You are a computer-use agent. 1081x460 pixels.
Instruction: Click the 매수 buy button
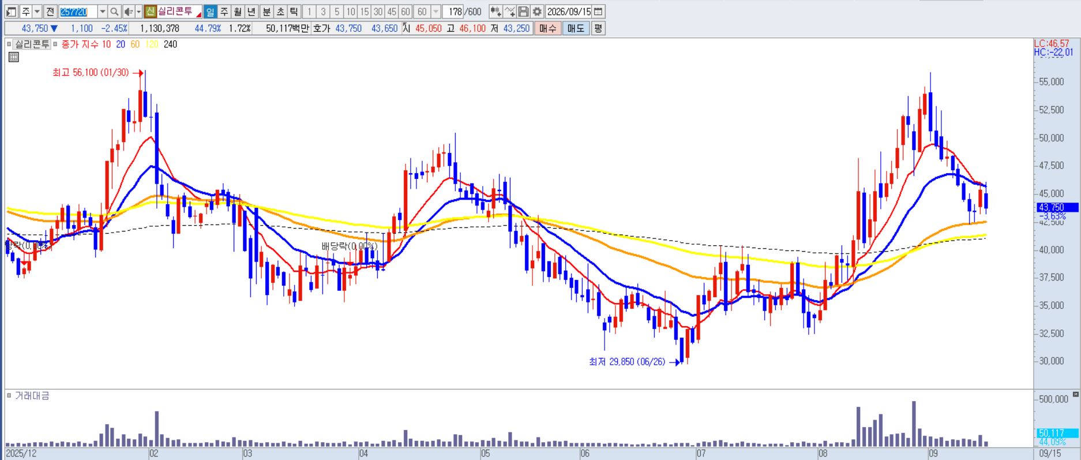(548, 28)
